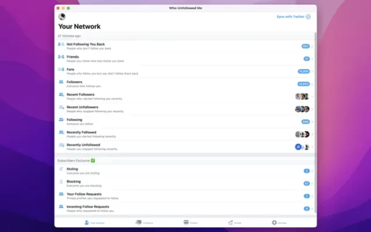The image size is (371, 232).
Task: Click the Recently Unfollowed avatar thumbnails
Action: [302, 147]
